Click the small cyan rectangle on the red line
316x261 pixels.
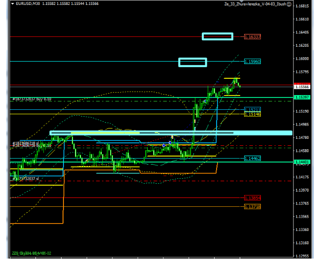[x=217, y=36]
